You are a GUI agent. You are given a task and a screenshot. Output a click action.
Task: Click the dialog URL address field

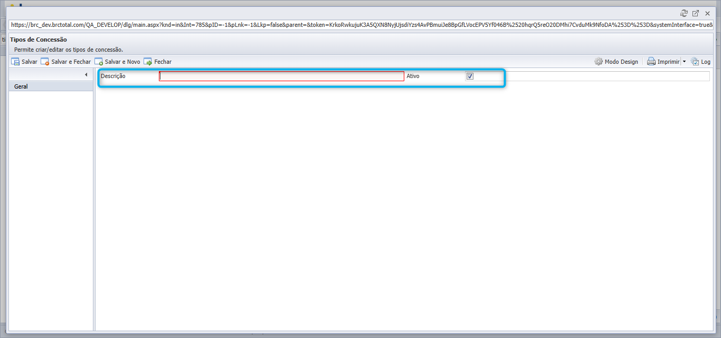point(361,25)
